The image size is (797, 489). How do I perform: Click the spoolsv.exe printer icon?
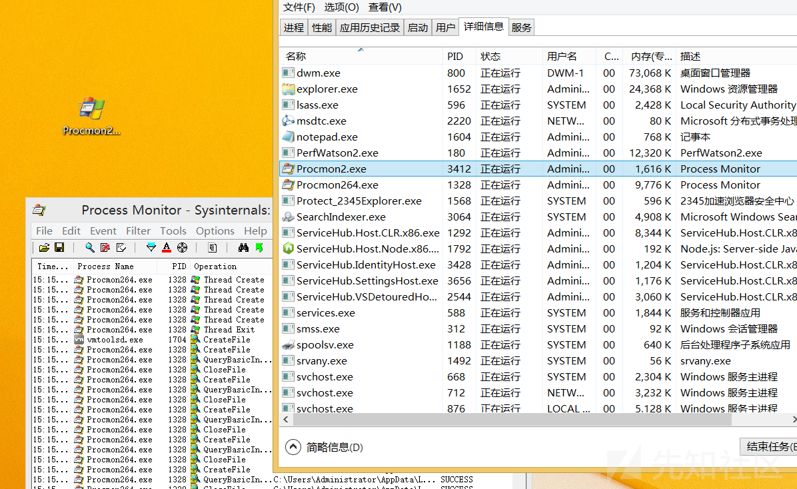click(288, 344)
